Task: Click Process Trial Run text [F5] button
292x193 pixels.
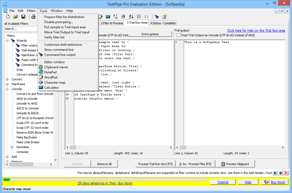Action: (x=155, y=164)
